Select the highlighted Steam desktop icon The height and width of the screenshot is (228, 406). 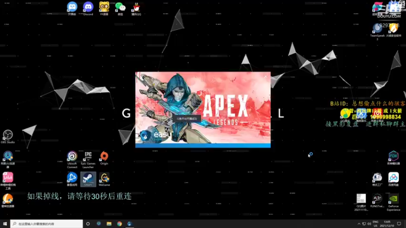pyautogui.click(x=88, y=179)
